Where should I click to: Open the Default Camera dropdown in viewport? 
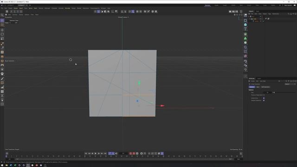coord(123,17)
